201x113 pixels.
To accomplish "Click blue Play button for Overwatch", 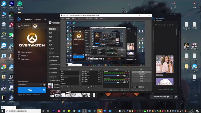I will click(30, 90).
